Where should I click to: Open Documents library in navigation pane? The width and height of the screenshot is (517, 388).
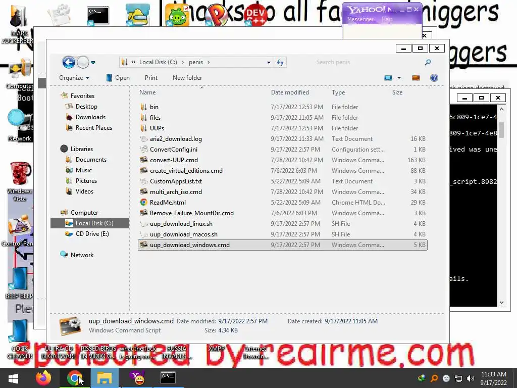(x=91, y=159)
